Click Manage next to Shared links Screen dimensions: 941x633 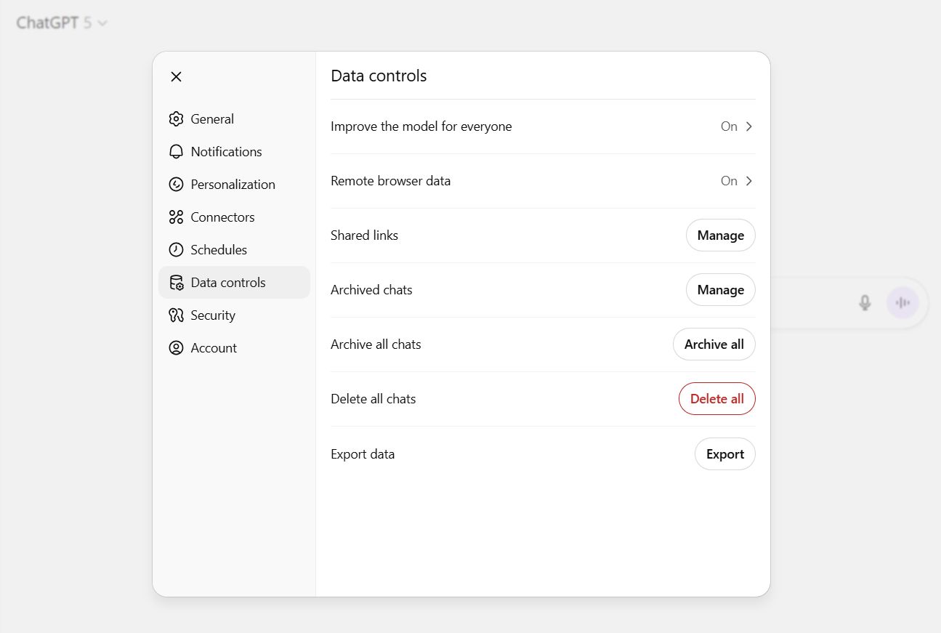(721, 235)
